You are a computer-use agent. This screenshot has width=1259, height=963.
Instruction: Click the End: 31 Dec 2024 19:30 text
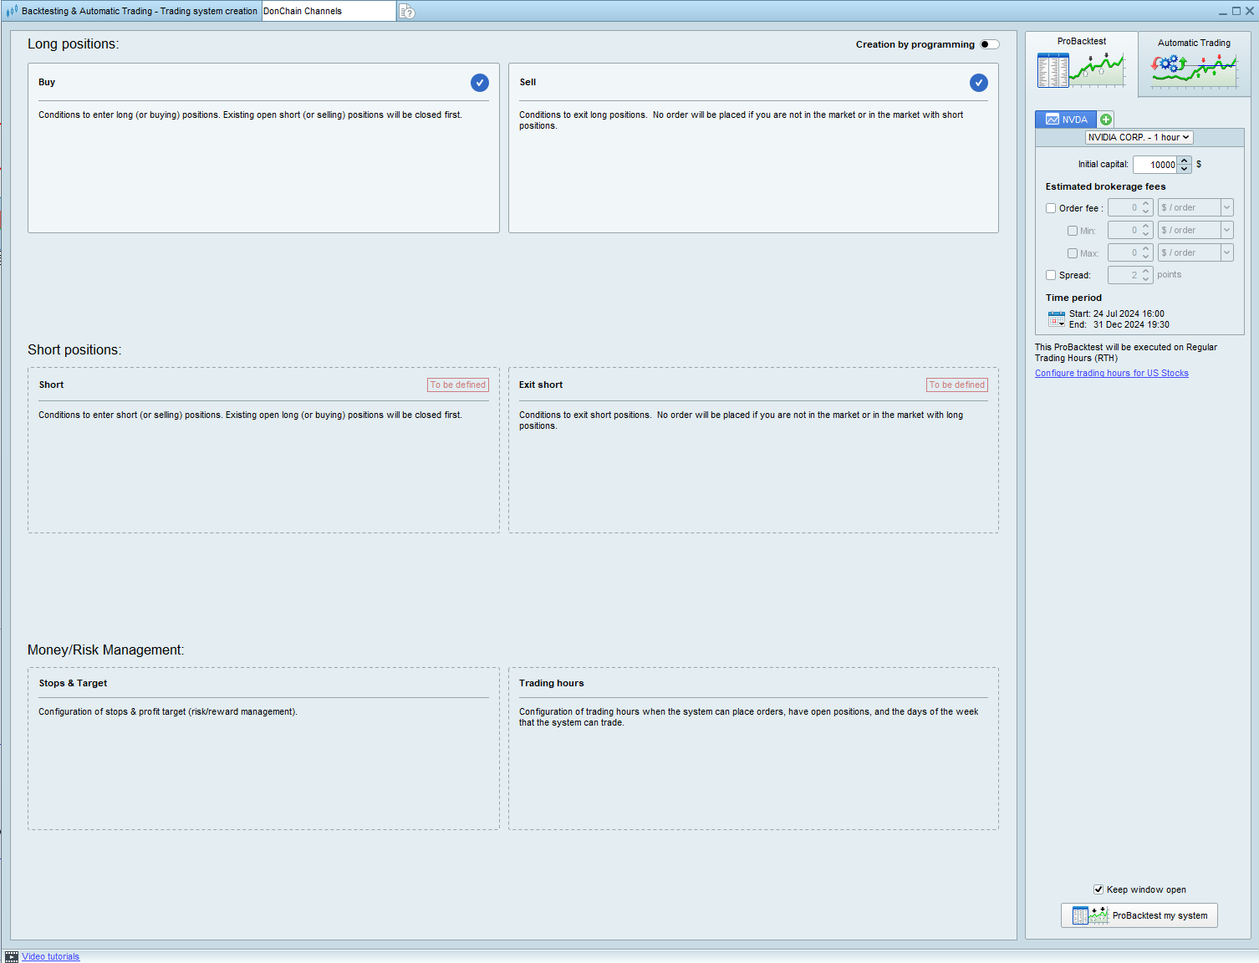[x=1119, y=324]
